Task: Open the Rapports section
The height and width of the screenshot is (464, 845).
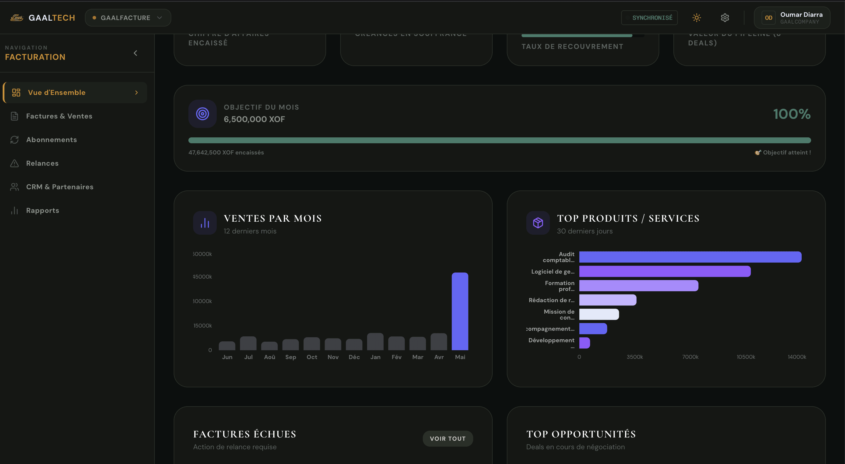Action: (75, 210)
